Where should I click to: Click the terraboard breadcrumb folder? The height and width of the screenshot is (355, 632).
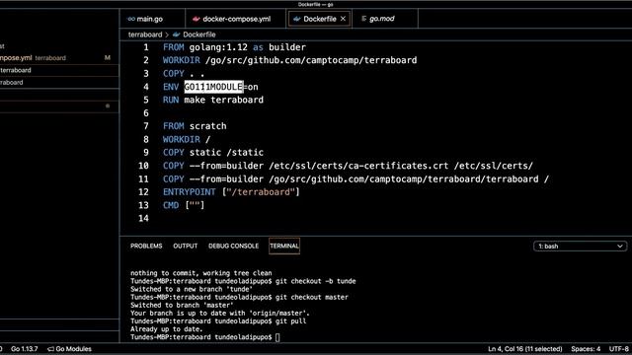[x=145, y=35]
